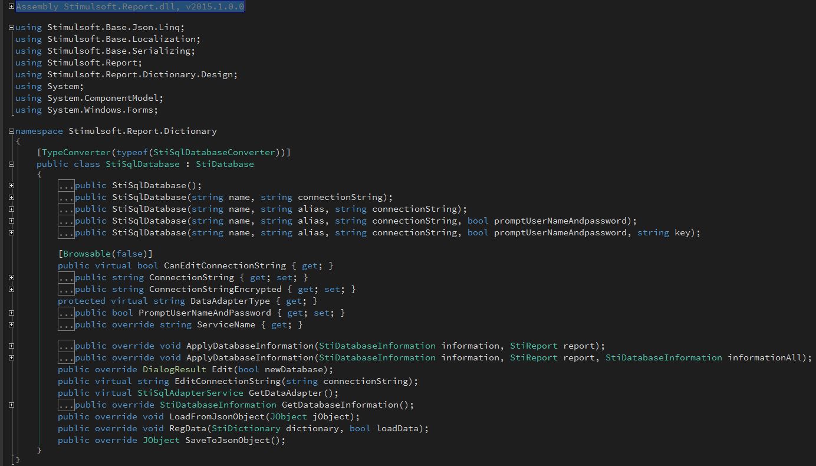Viewport: 816px width, 466px height.
Task: Collapse the namespace Stimulsoft.Report.Dictionary margin minus
Action: click(11, 131)
